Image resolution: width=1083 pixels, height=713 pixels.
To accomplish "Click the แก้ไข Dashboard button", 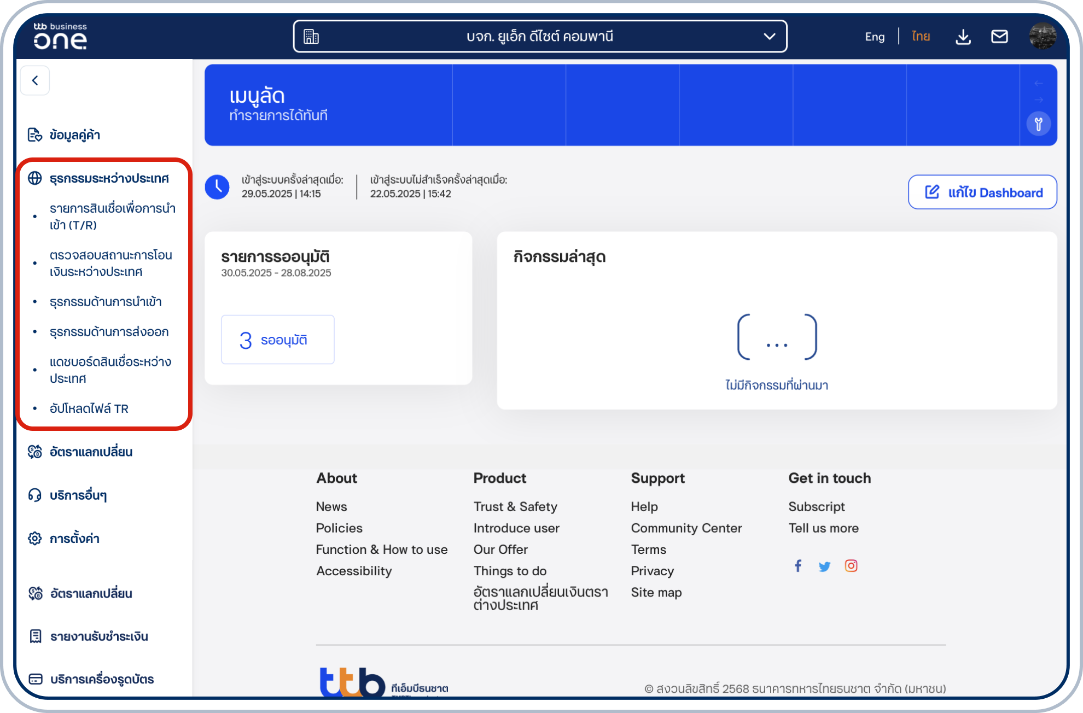I will click(x=982, y=192).
